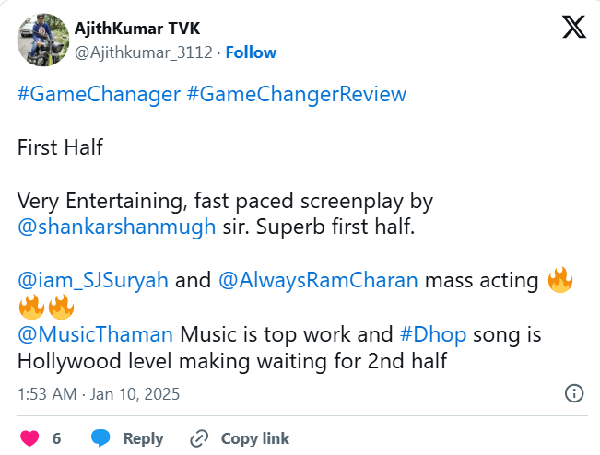This screenshot has height=455, width=600.
Task: Click the X logo icon
Action: pos(573,28)
